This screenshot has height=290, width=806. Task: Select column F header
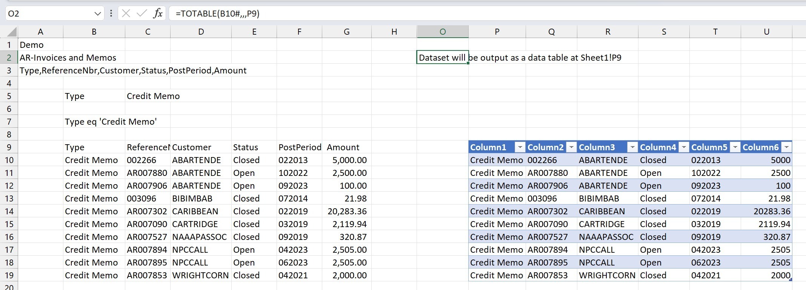pos(299,32)
